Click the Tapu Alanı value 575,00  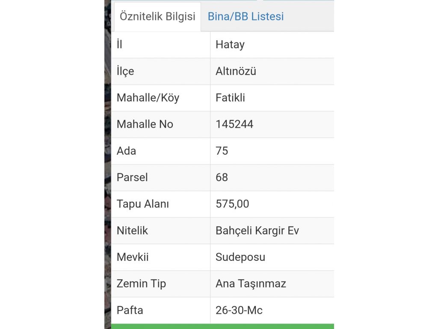[232, 204]
